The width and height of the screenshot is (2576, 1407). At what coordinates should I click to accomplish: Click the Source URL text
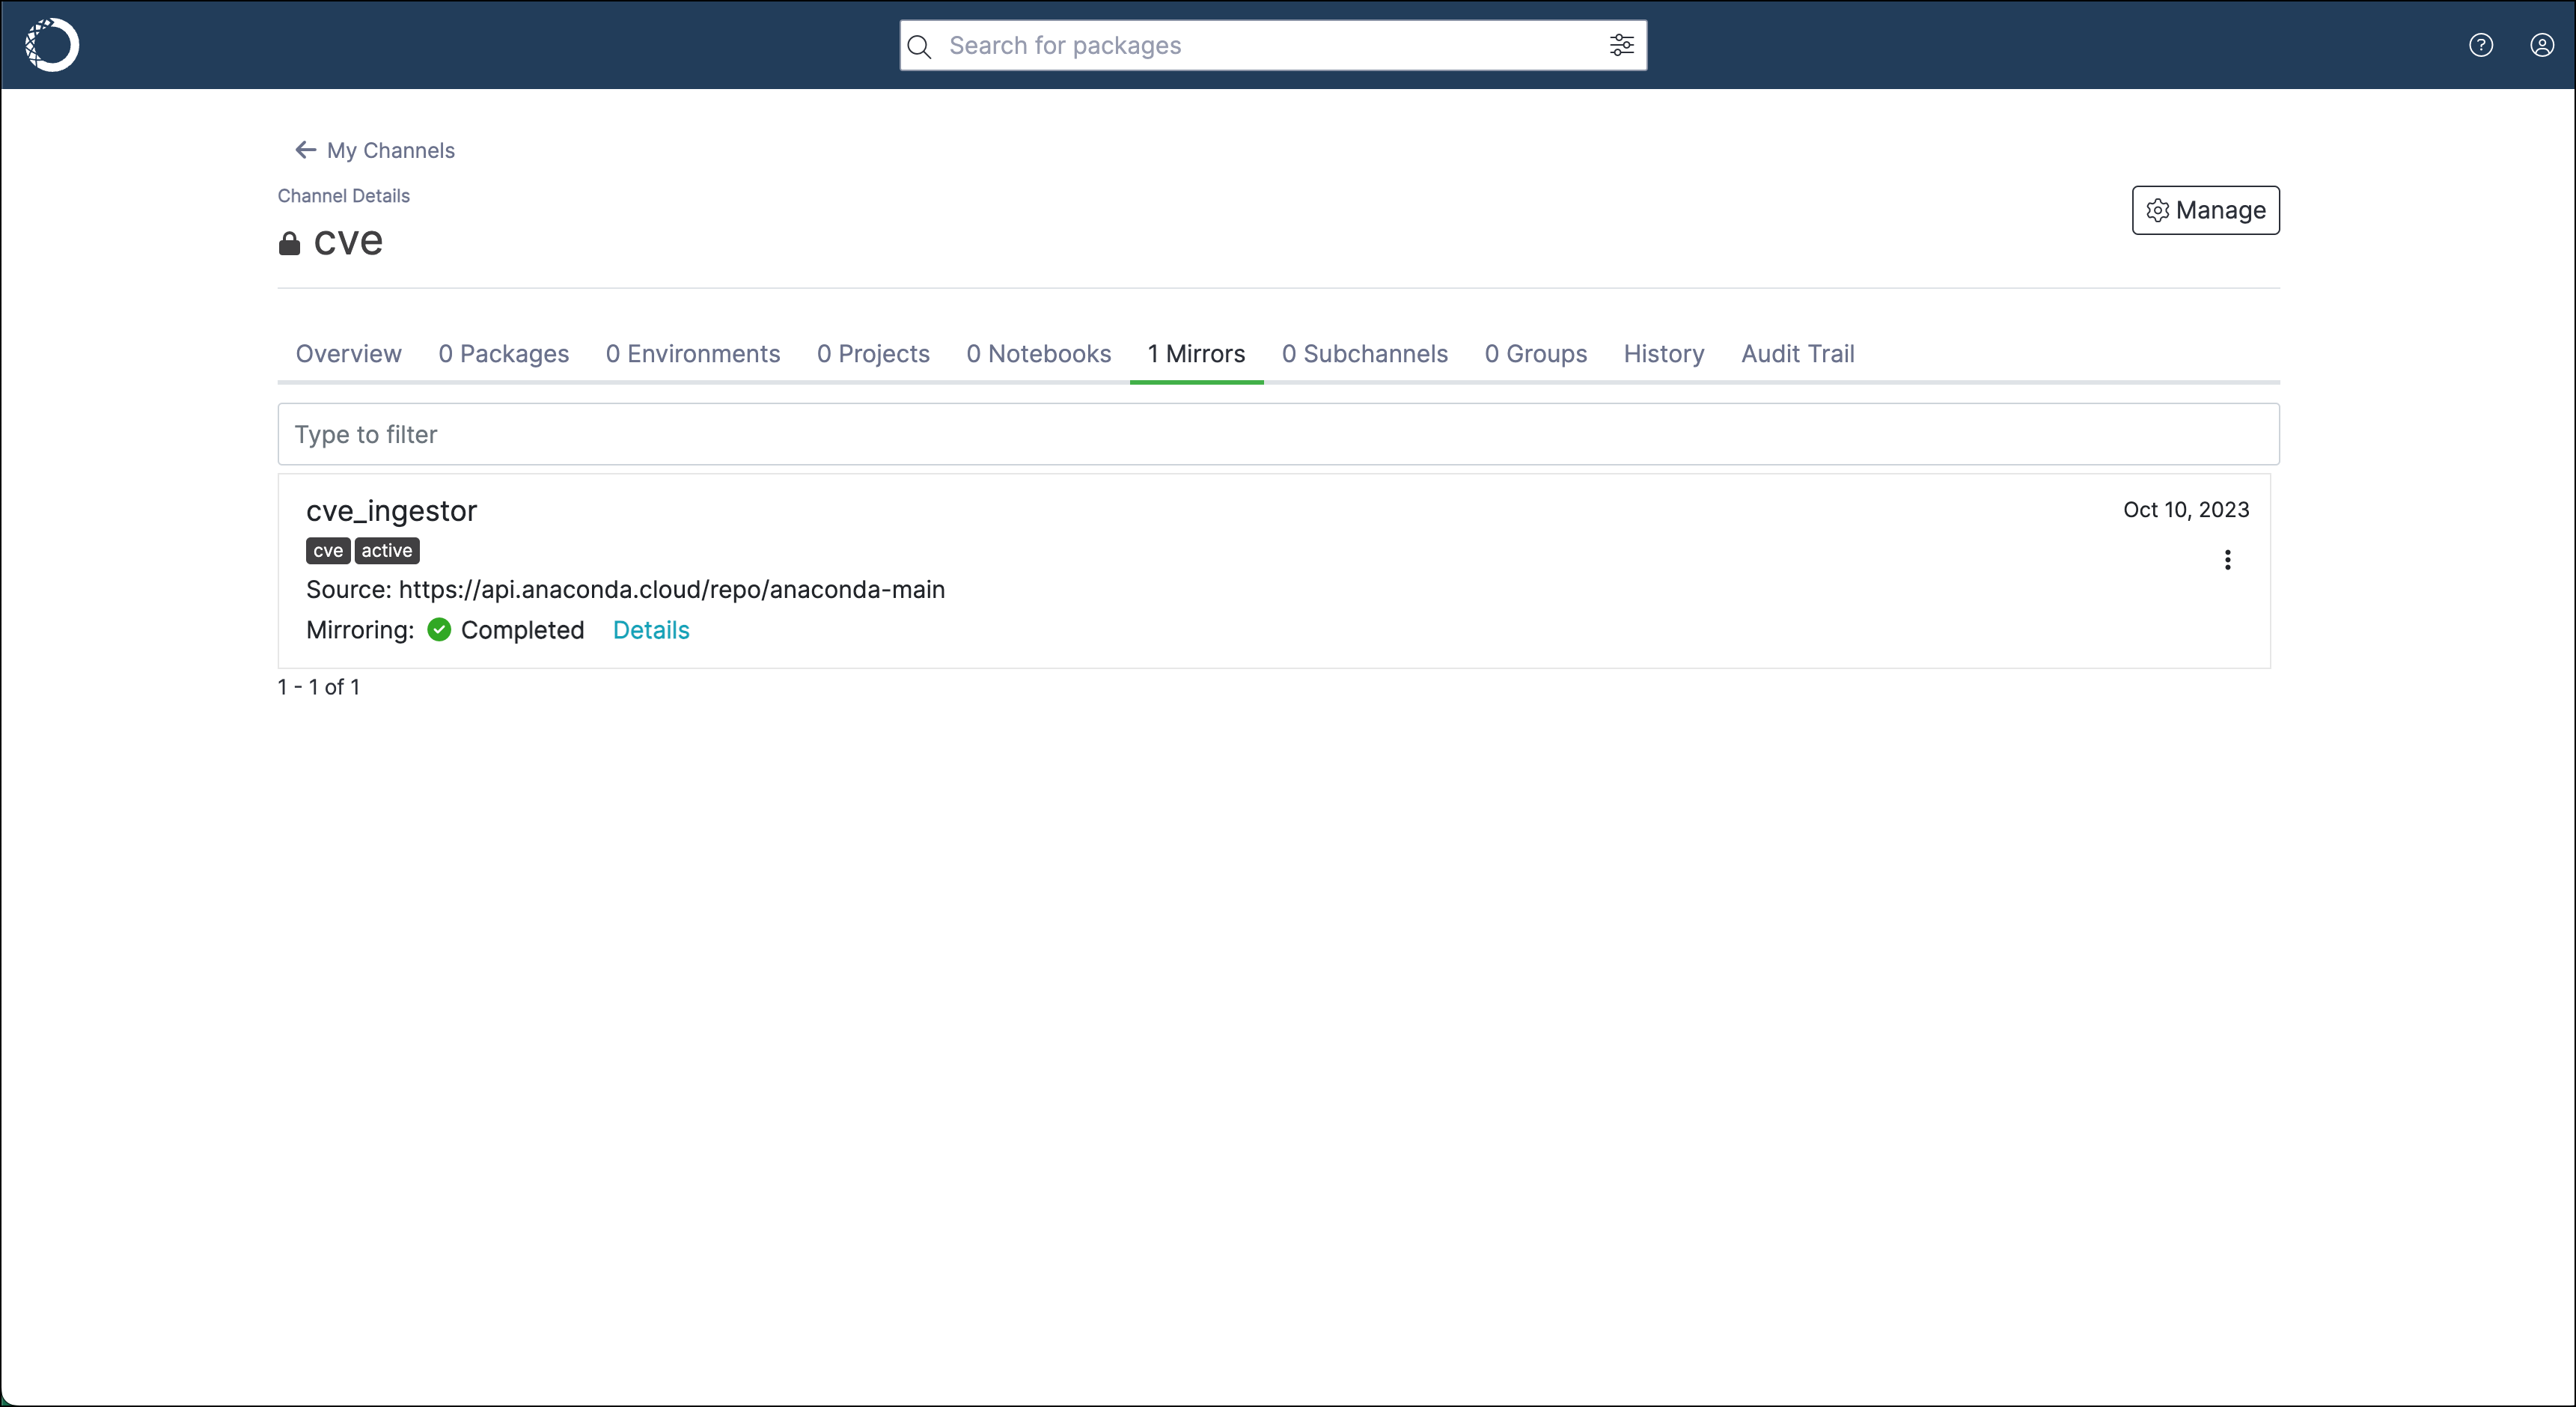tap(625, 590)
